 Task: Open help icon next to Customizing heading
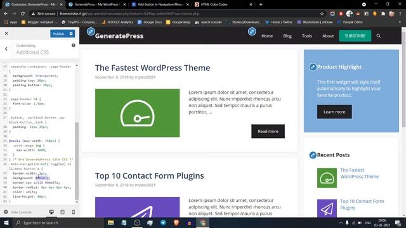[74, 45]
